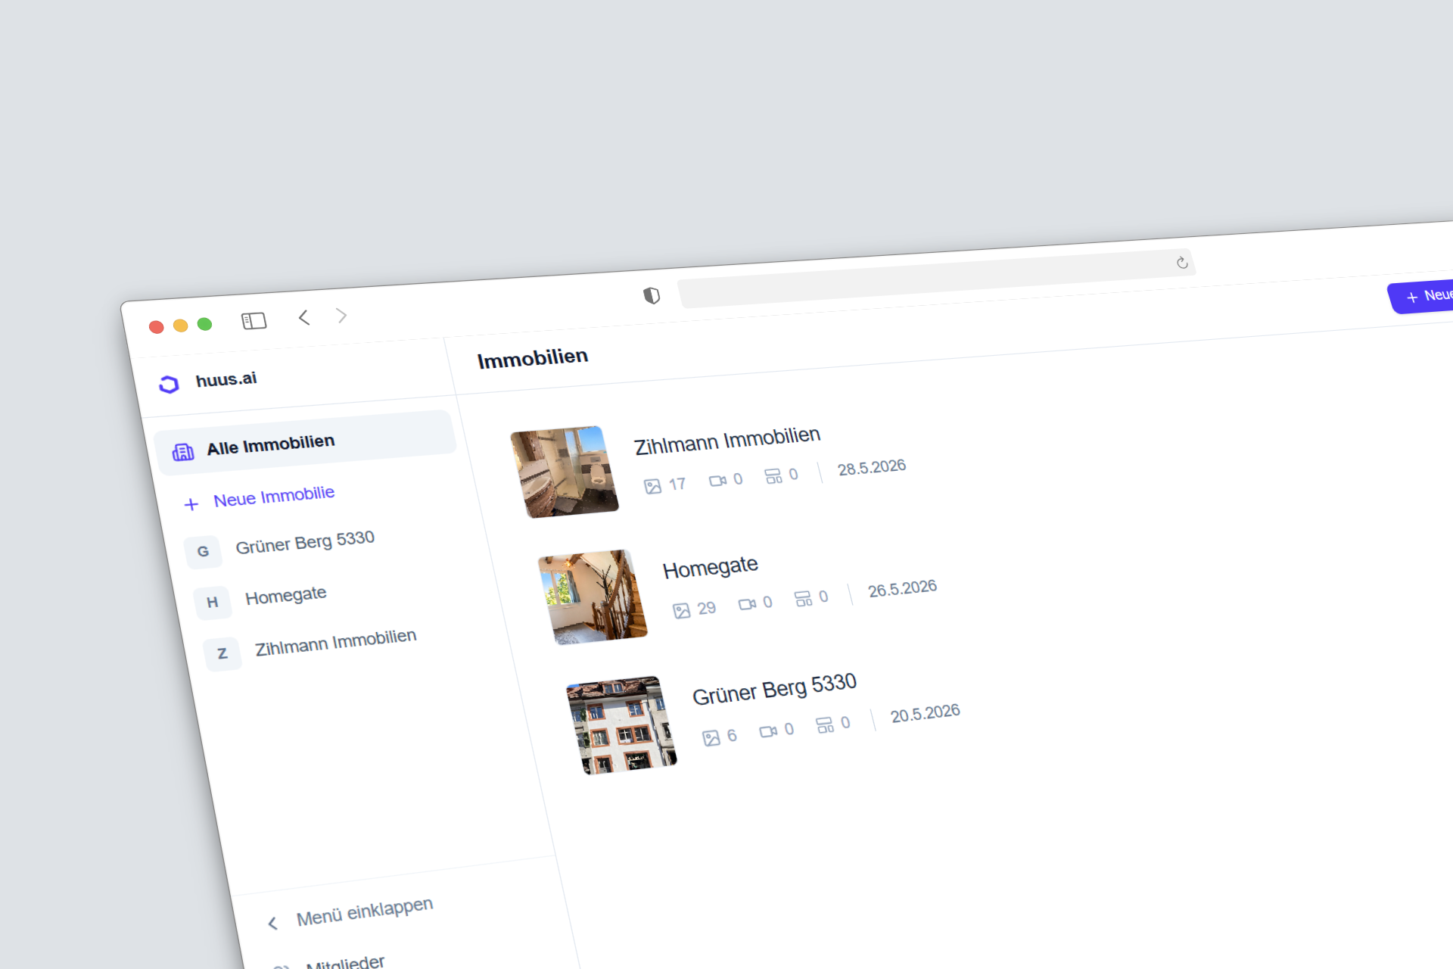Go back with the browser back arrow
1453x969 pixels.
[x=304, y=317]
